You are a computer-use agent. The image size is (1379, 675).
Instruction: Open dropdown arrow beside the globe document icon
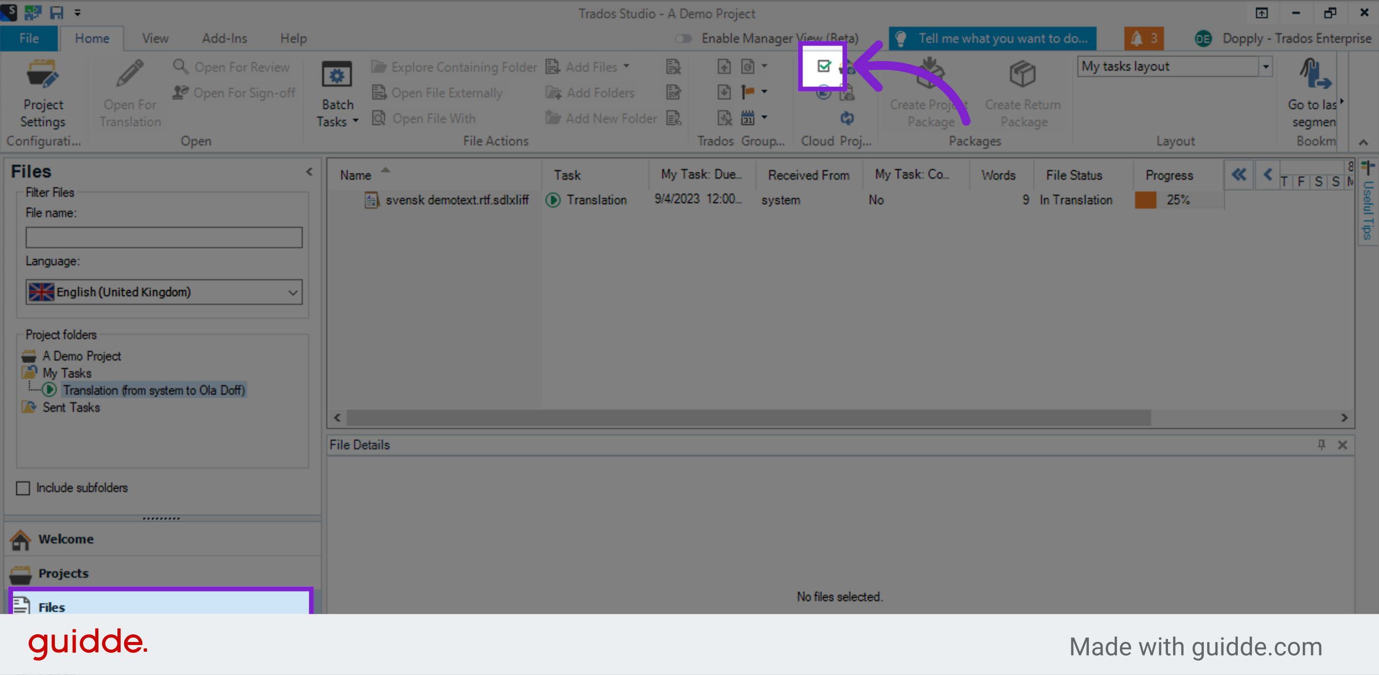764,66
